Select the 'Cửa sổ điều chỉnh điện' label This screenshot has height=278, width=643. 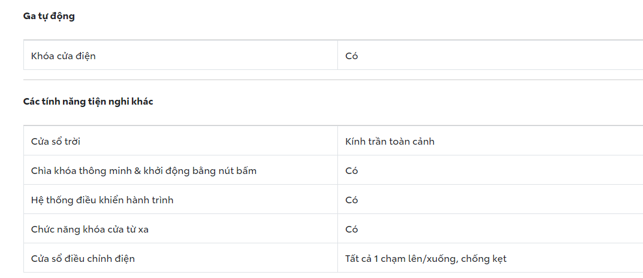click(83, 258)
